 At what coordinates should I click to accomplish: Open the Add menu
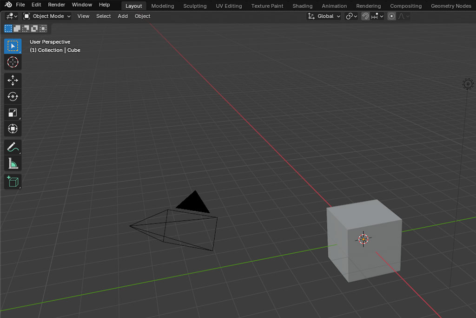point(123,16)
